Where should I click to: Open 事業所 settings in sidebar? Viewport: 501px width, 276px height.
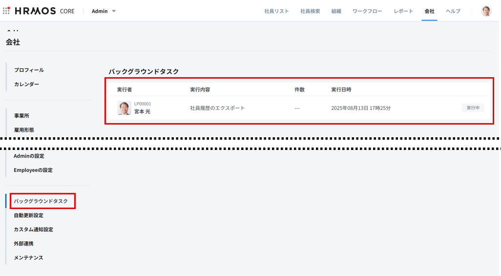(x=21, y=116)
